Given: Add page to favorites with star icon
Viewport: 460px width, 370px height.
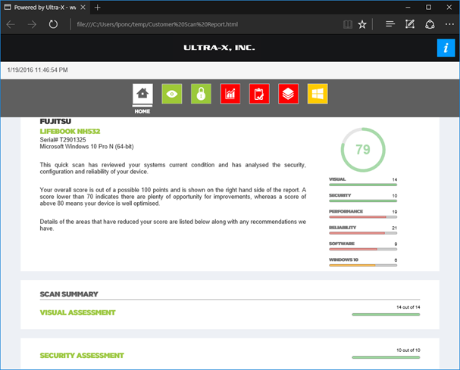Looking at the screenshot, I should (x=362, y=24).
